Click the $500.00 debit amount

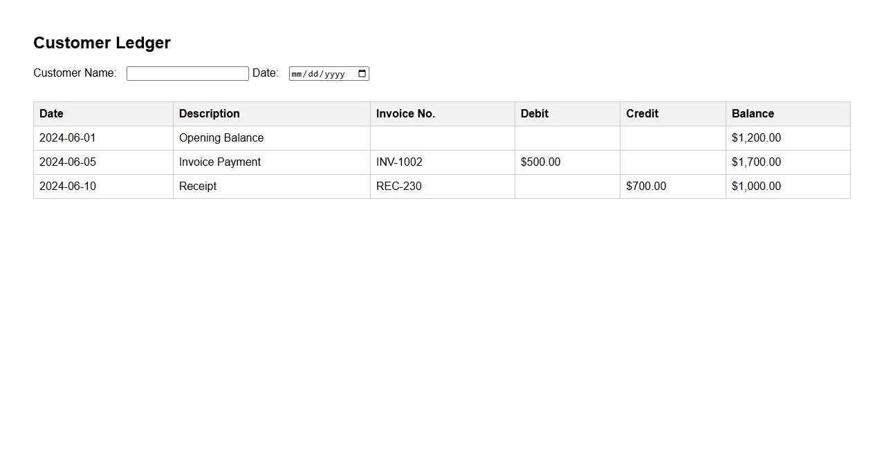point(540,162)
